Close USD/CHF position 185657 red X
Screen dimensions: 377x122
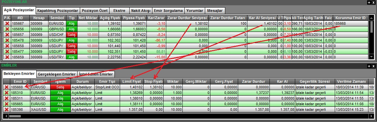point(7,35)
